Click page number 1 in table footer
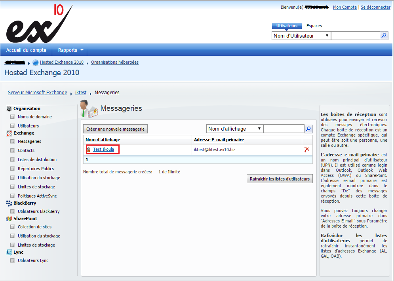 [x=87, y=159]
